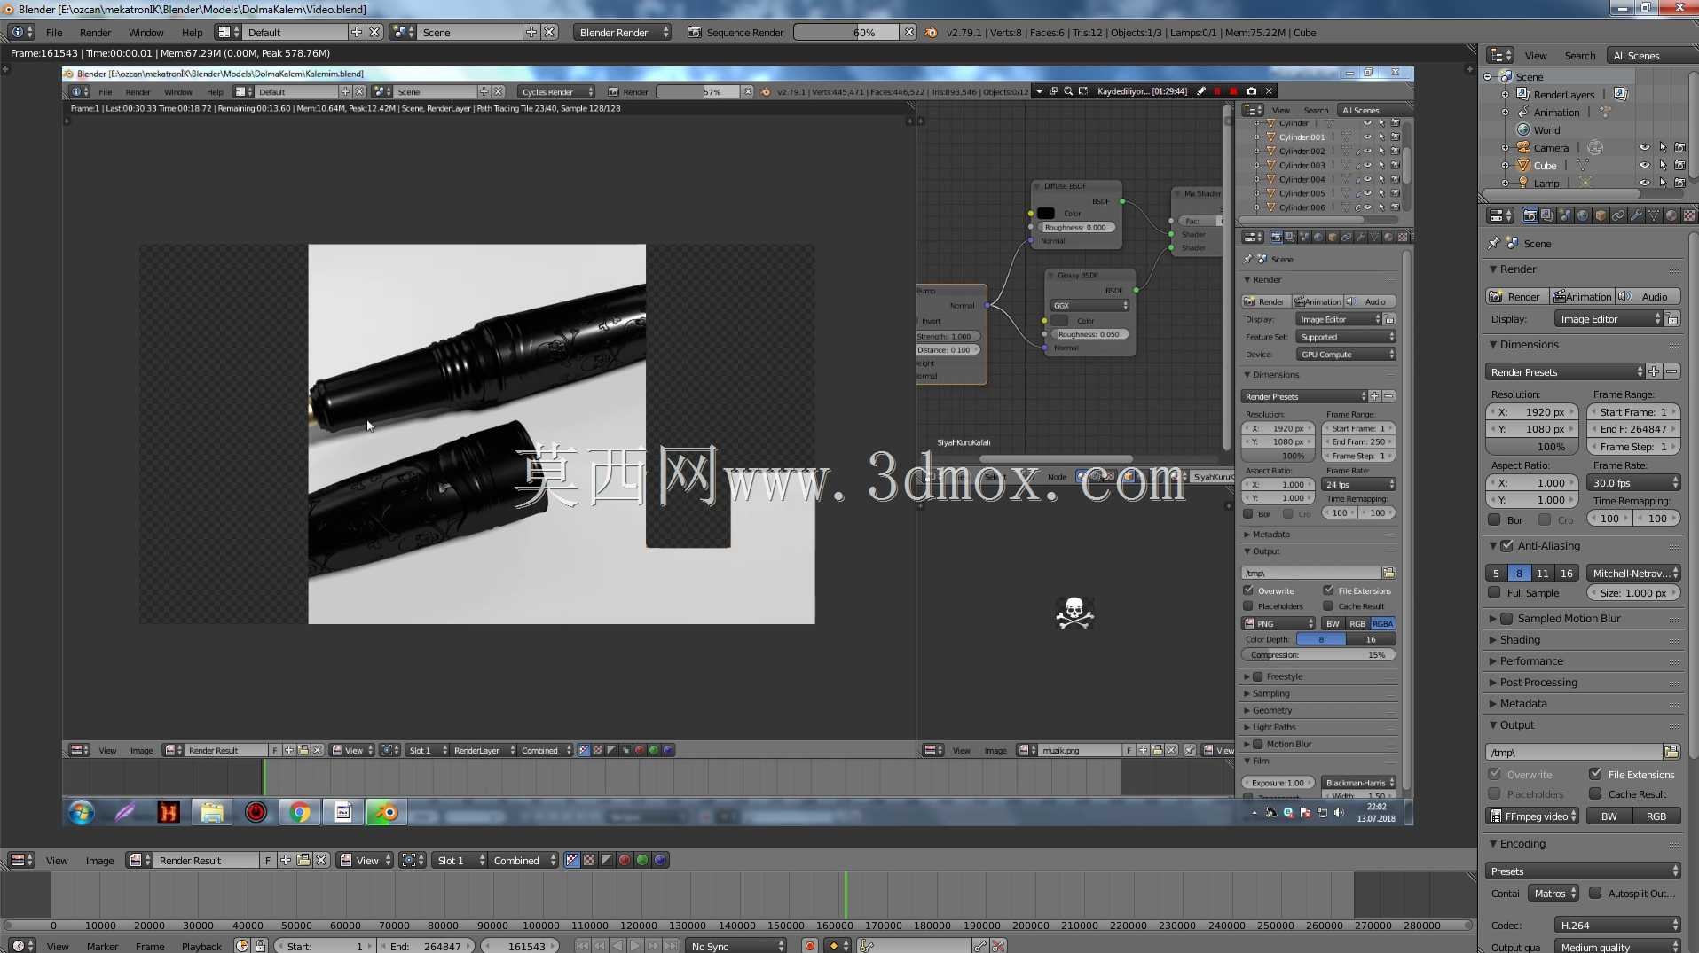Click the Audio mixdown button
The height and width of the screenshot is (953, 1699).
1648,297
